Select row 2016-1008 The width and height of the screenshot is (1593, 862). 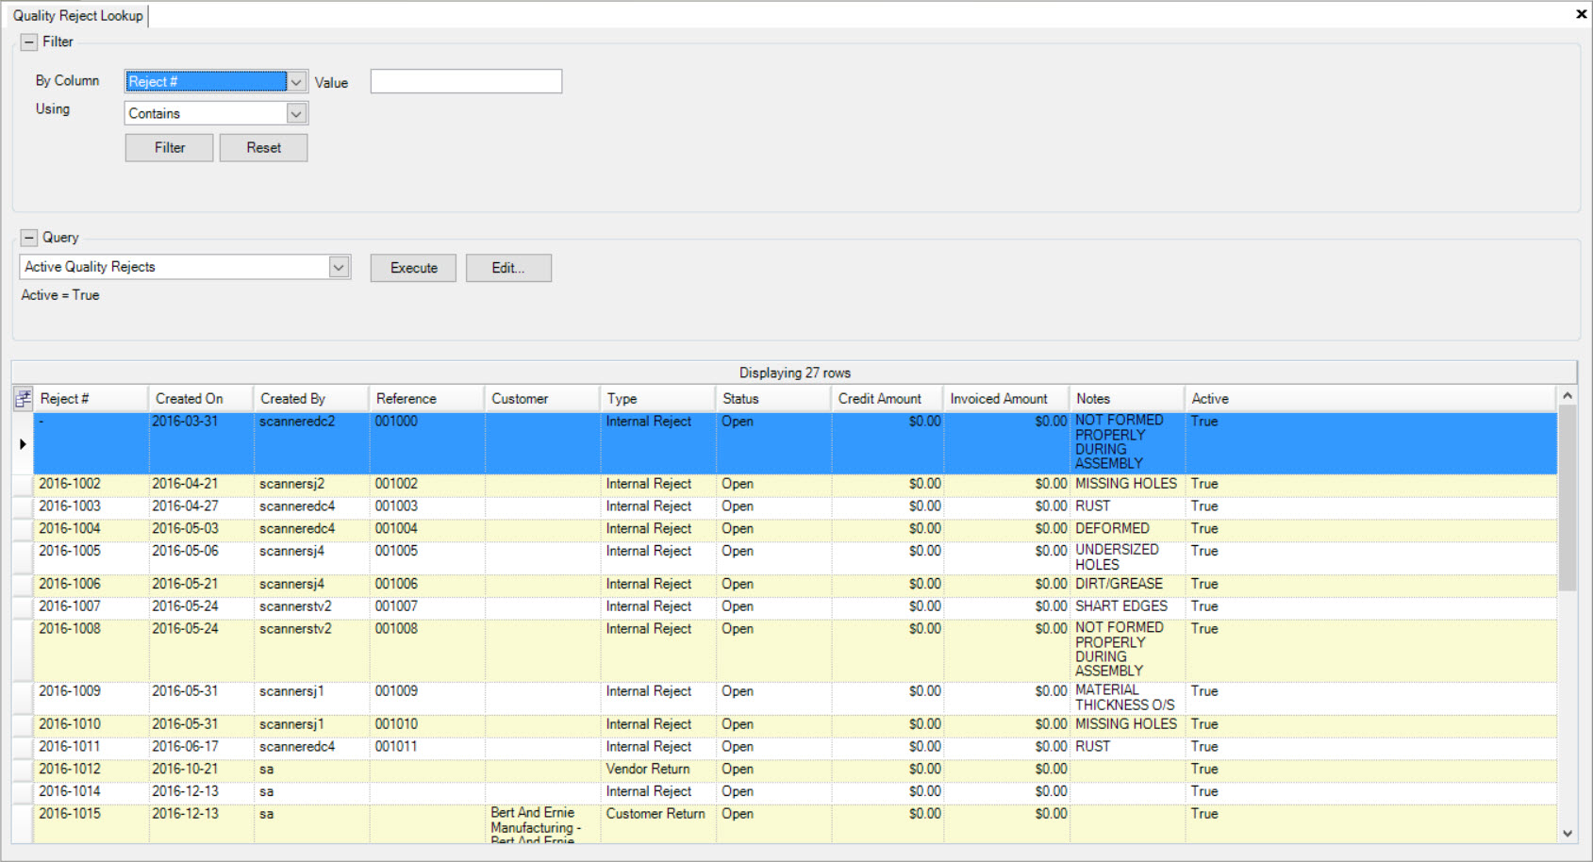(794, 651)
